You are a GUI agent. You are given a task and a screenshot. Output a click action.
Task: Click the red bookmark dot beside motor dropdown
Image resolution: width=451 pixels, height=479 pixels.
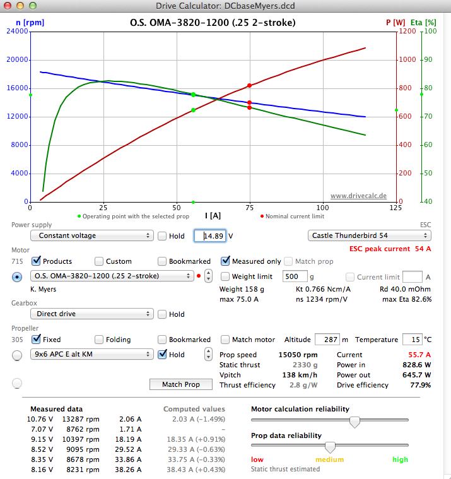point(199,276)
